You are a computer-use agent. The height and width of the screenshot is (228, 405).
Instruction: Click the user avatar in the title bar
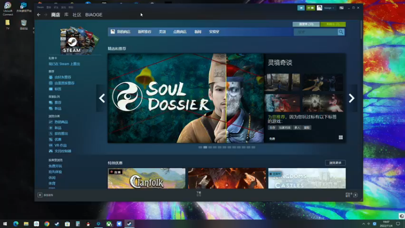click(x=319, y=8)
